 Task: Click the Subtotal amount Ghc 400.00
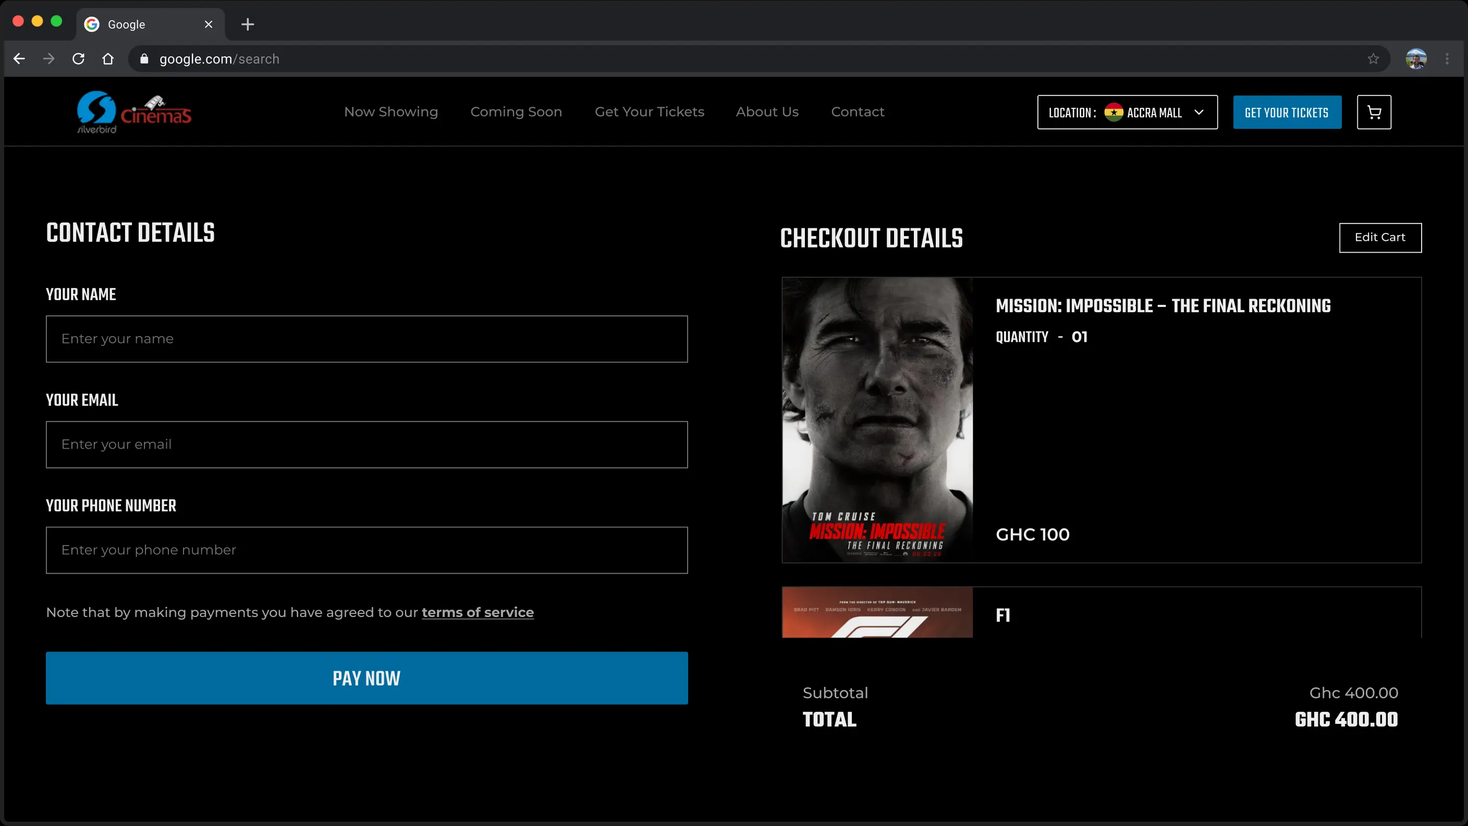[1353, 693]
